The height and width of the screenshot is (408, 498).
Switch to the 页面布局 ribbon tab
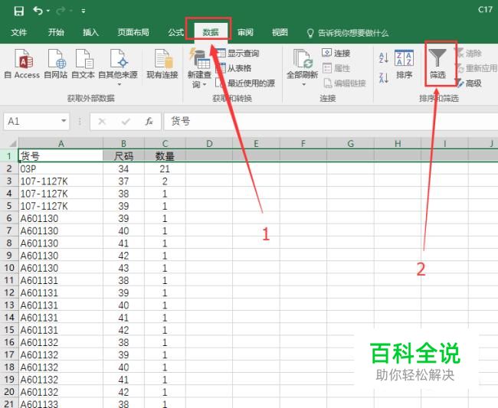coord(133,32)
